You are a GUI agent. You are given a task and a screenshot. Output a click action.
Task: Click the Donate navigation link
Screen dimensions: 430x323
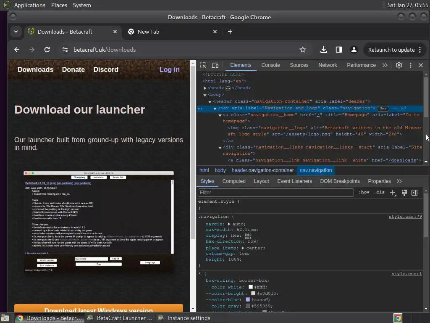click(73, 70)
